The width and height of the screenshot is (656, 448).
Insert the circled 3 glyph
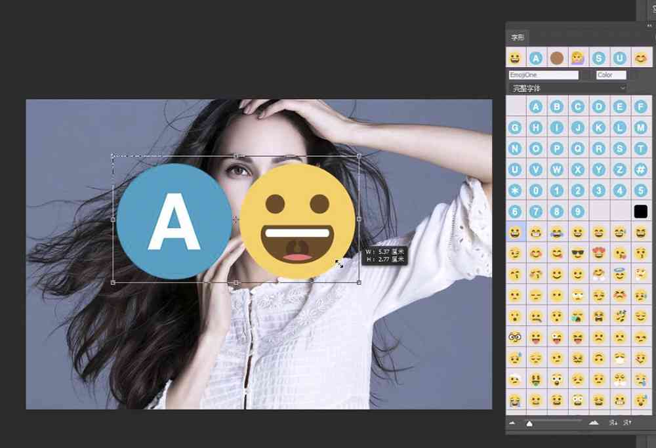point(599,190)
